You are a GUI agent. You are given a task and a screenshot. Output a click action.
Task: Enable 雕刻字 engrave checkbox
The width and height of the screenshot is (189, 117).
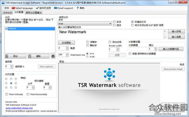[x=88, y=45]
